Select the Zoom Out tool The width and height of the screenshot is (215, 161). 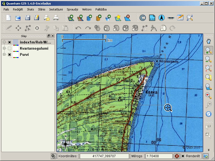[209, 59]
